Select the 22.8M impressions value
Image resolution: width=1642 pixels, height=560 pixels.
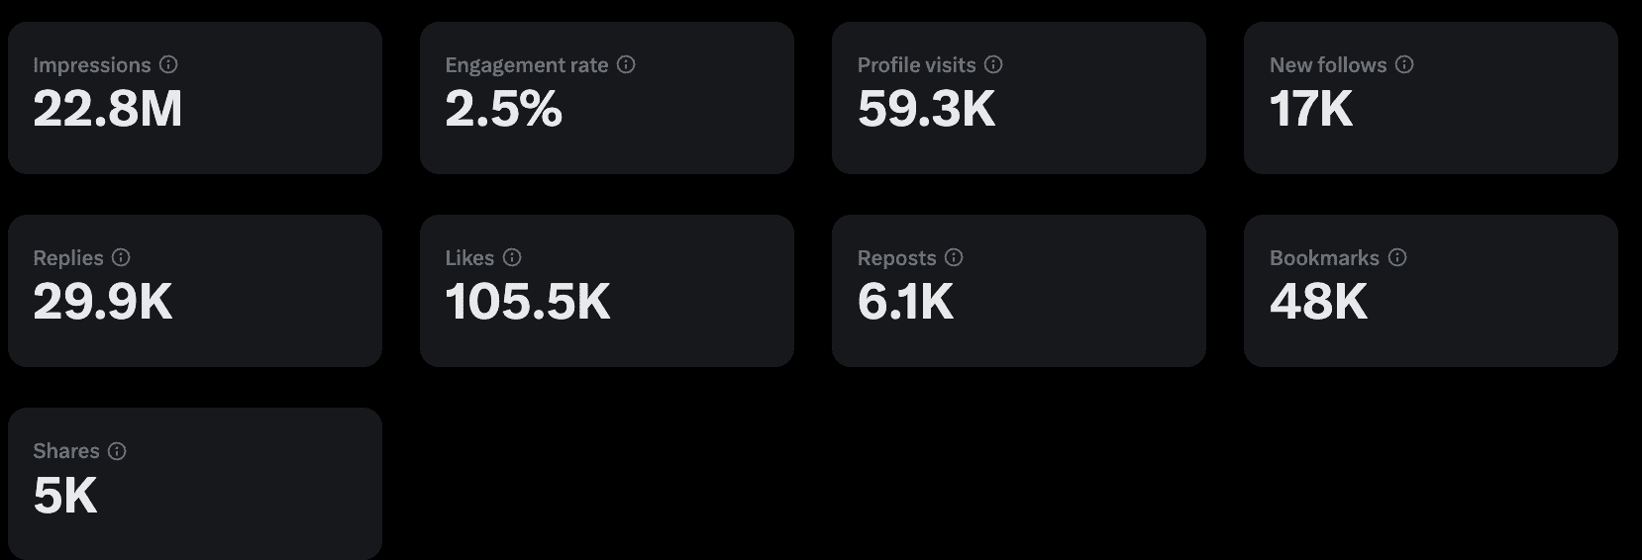pyautogui.click(x=108, y=109)
